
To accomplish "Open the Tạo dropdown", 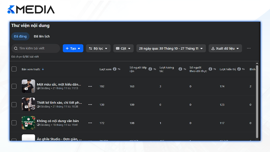I will click(x=73, y=48).
